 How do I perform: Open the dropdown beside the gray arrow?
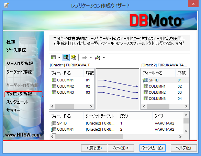point(91,57)
